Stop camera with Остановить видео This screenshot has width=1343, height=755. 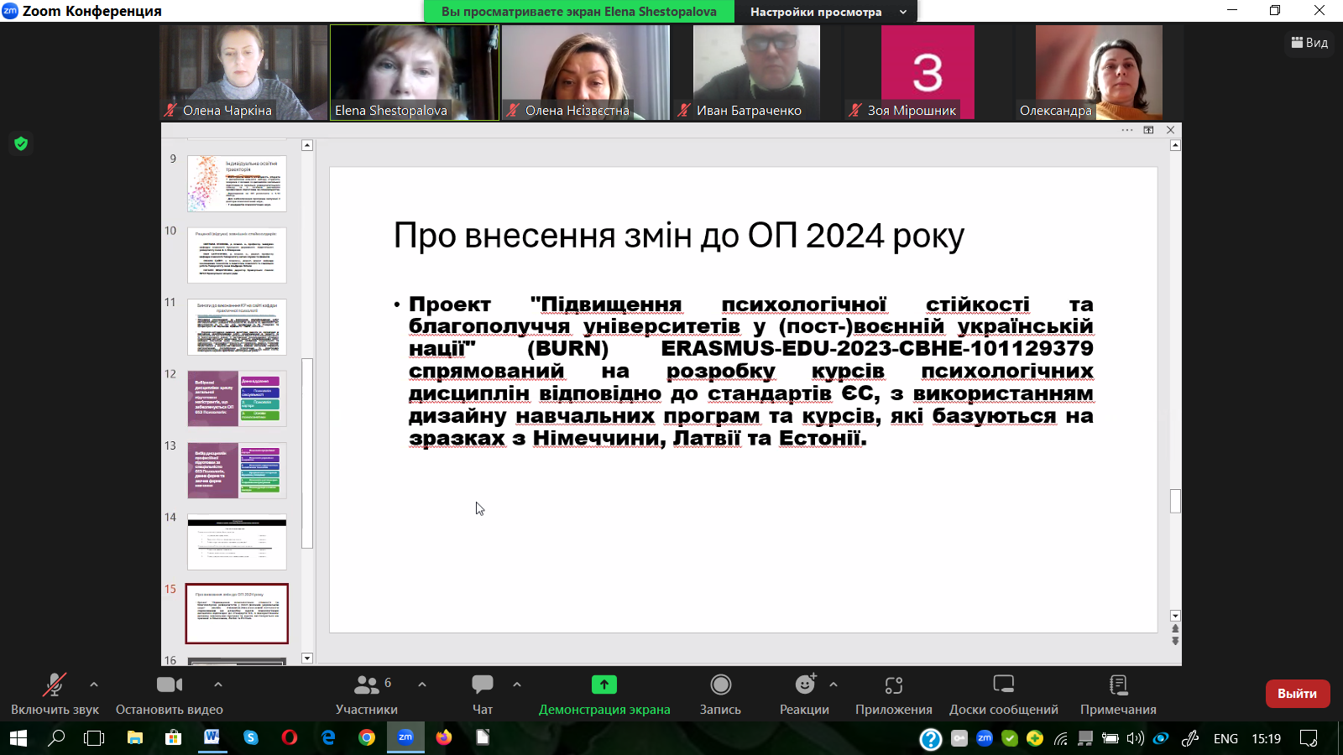coord(169,685)
